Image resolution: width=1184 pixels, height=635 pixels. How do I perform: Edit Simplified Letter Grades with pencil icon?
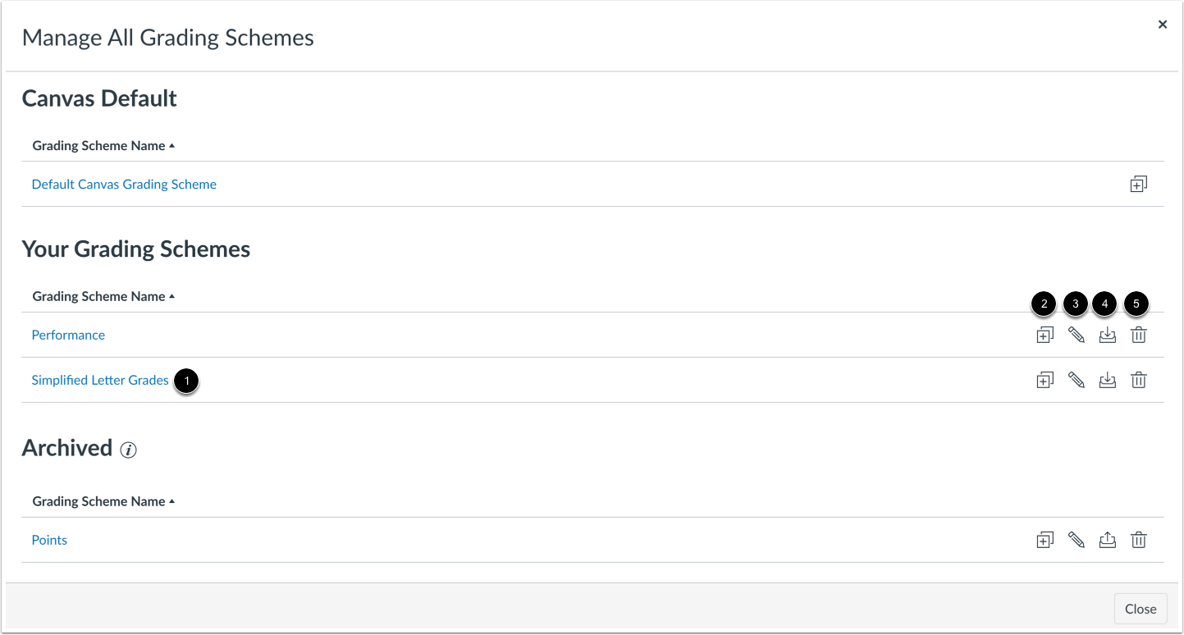[1076, 380]
